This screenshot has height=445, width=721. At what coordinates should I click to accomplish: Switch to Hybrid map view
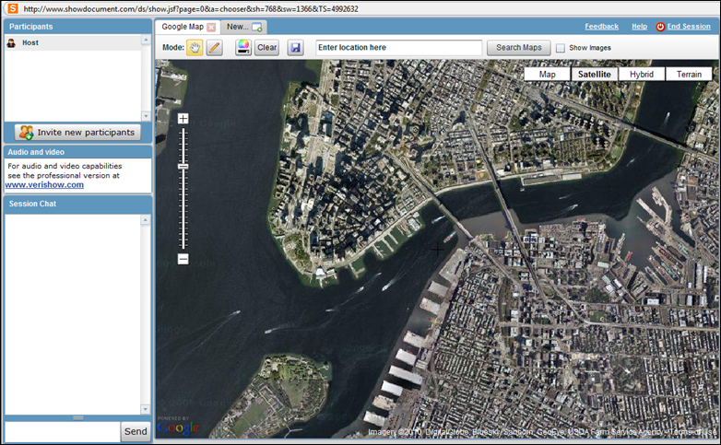(x=641, y=74)
